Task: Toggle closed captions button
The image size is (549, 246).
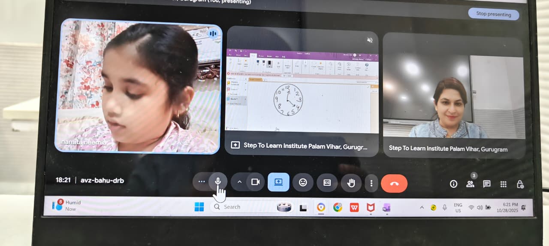Action: pyautogui.click(x=327, y=182)
